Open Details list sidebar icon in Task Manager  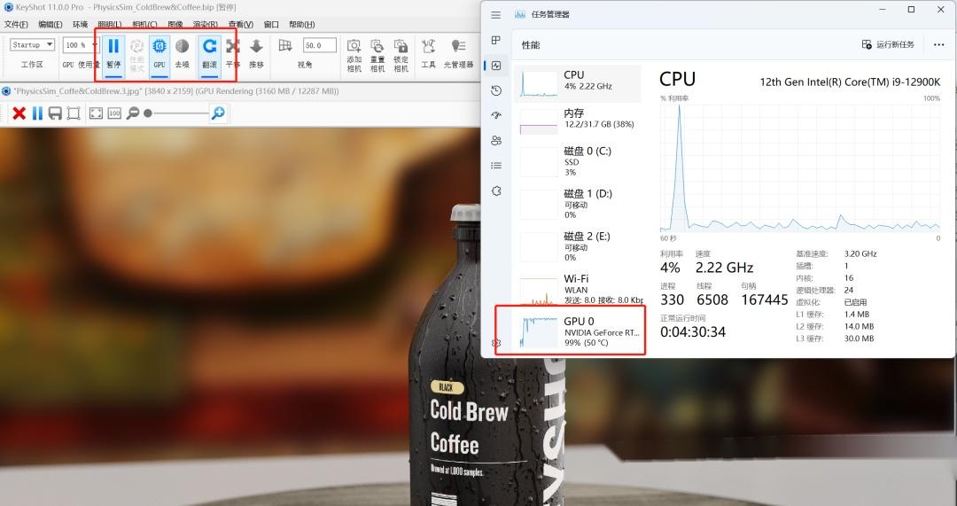495,166
